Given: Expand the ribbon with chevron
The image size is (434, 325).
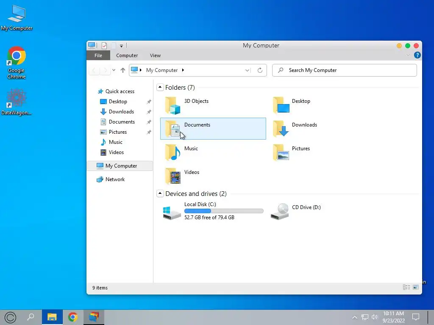Looking at the screenshot, I should pos(408,55).
